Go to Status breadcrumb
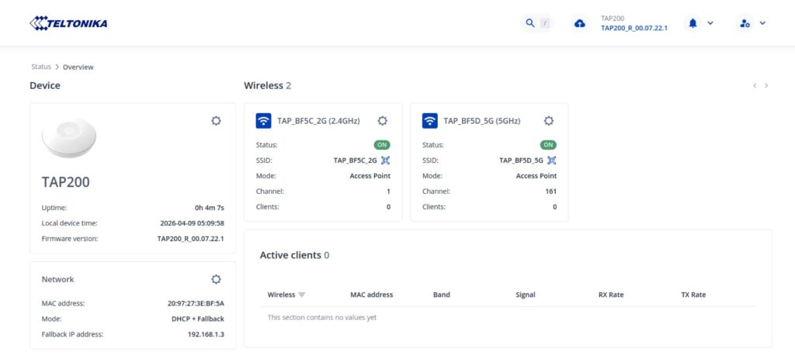The width and height of the screenshot is (795, 355). click(41, 67)
